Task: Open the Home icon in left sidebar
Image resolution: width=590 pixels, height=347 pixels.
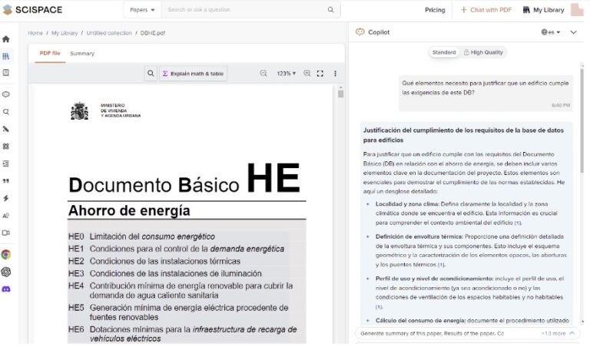Action: [6, 39]
